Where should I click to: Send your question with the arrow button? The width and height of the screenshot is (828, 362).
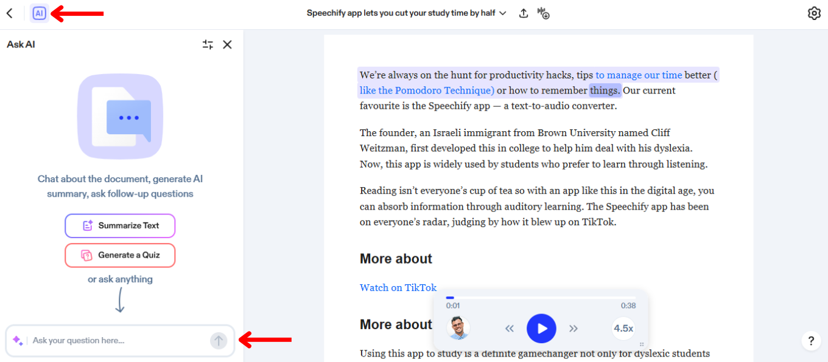(x=219, y=340)
